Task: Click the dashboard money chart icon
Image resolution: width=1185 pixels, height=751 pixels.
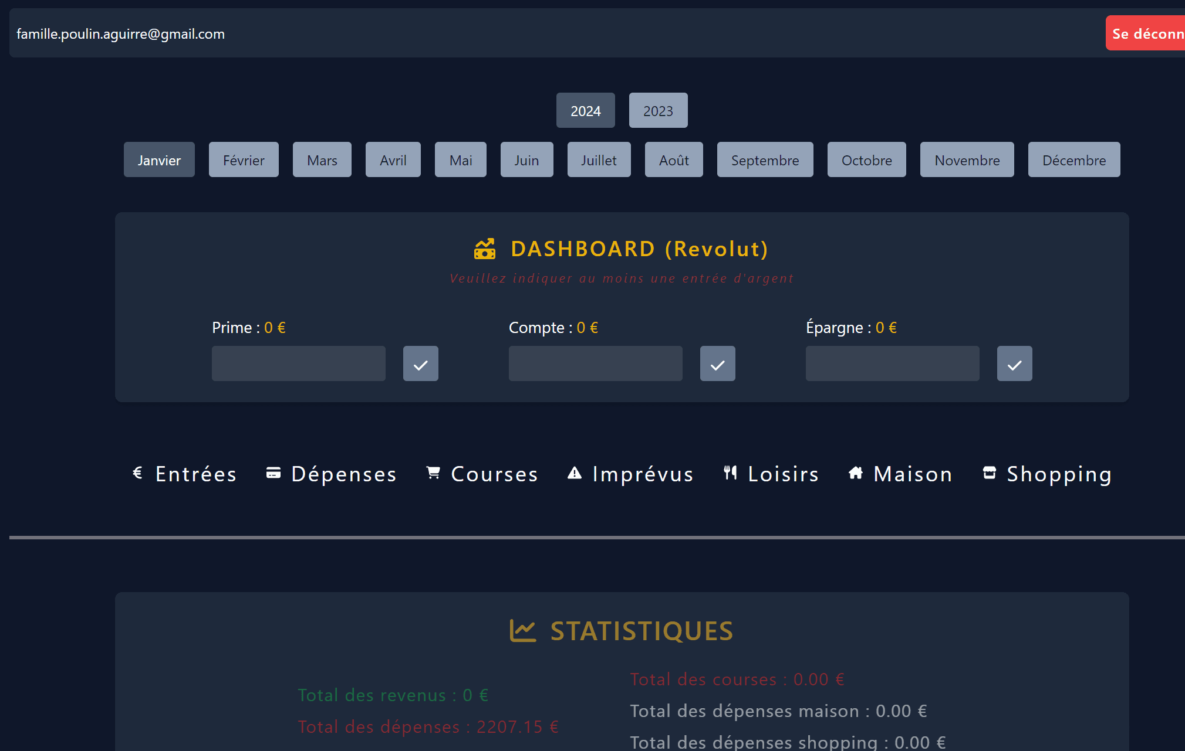Action: pos(485,249)
